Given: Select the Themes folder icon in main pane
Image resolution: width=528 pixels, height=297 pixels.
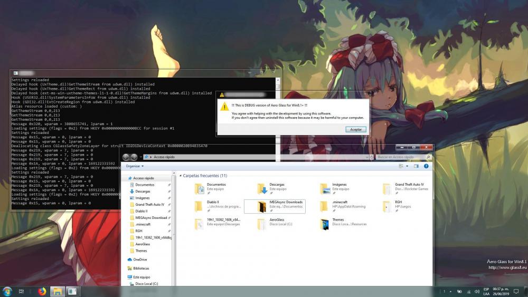Looking at the screenshot, I should [x=325, y=224].
